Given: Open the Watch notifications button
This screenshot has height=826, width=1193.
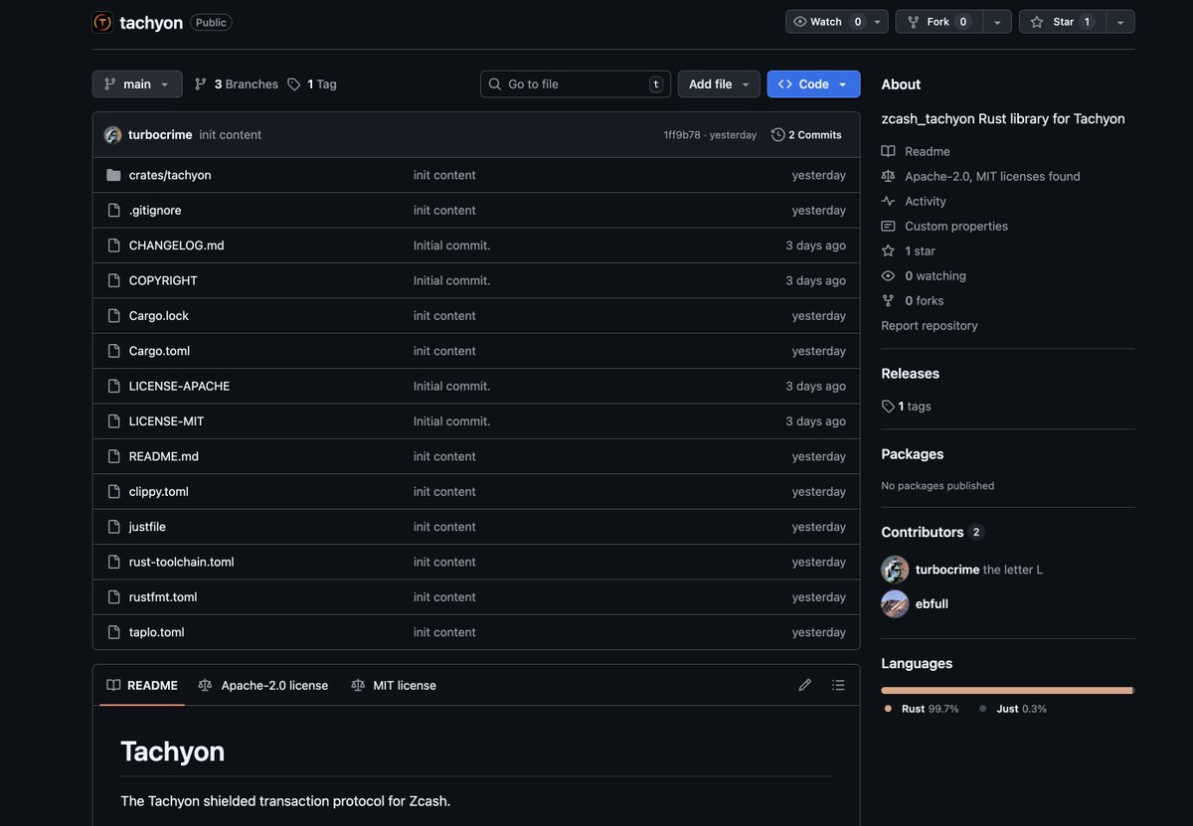Looking at the screenshot, I should (838, 22).
